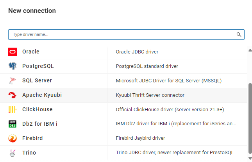Choose the PostgreSQL driver entry
Image resolution: width=252 pixels, height=162 pixels.
tap(38, 66)
